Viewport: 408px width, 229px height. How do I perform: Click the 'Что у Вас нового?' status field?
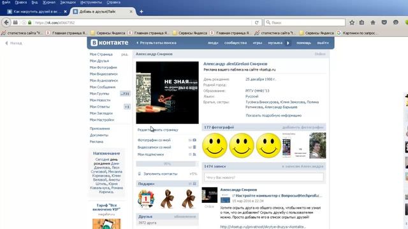click(x=264, y=177)
